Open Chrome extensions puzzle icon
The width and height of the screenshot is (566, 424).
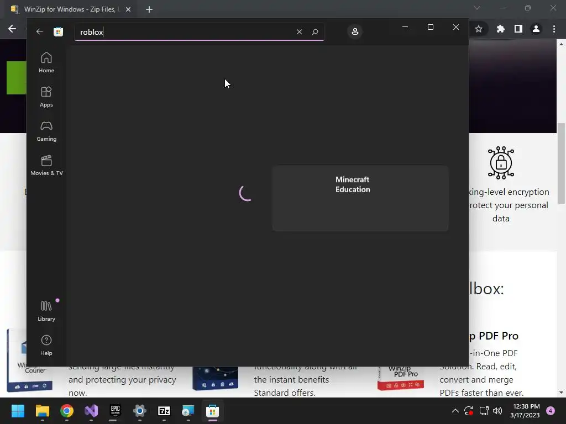tap(500, 29)
